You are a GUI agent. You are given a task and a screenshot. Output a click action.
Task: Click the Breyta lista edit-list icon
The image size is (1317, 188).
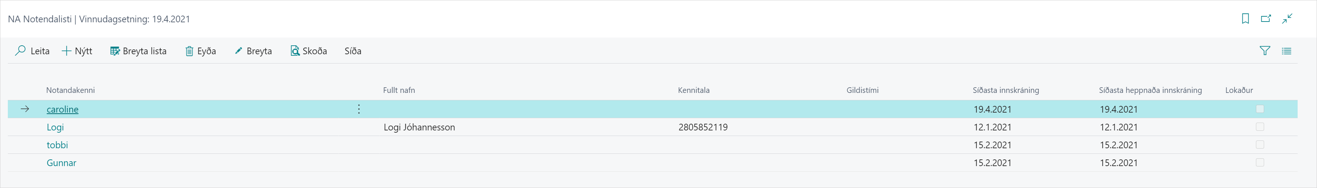coord(115,51)
